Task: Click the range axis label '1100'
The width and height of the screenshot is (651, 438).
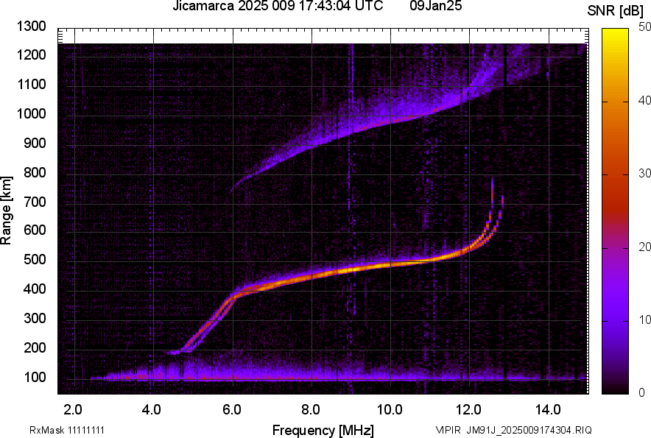Action: 32,84
